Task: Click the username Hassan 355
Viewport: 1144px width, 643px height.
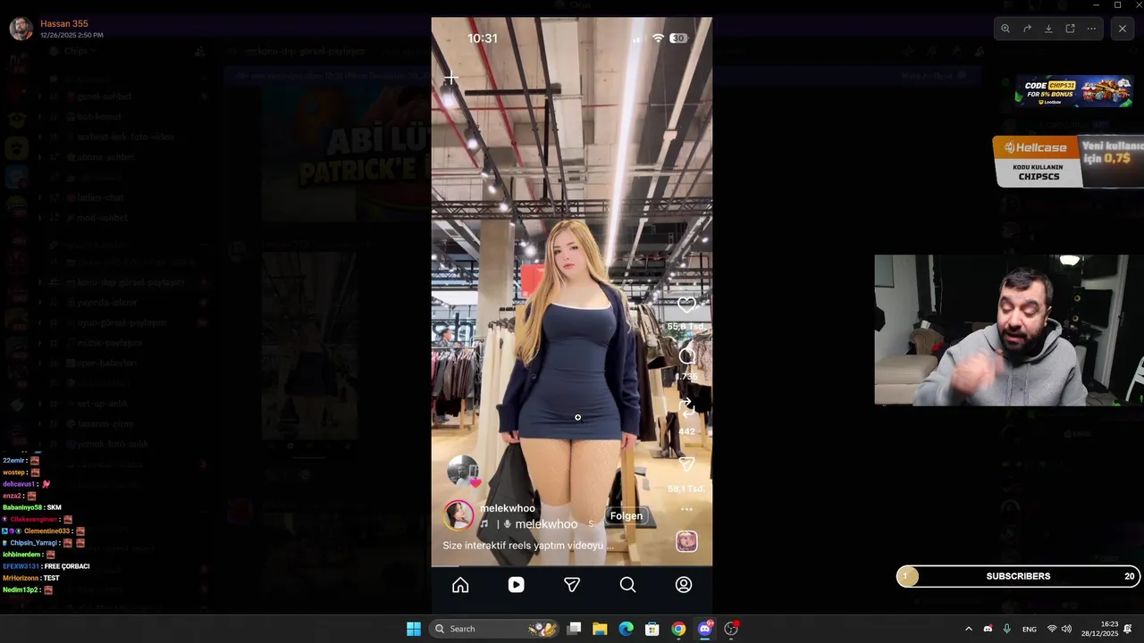Action: (64, 23)
